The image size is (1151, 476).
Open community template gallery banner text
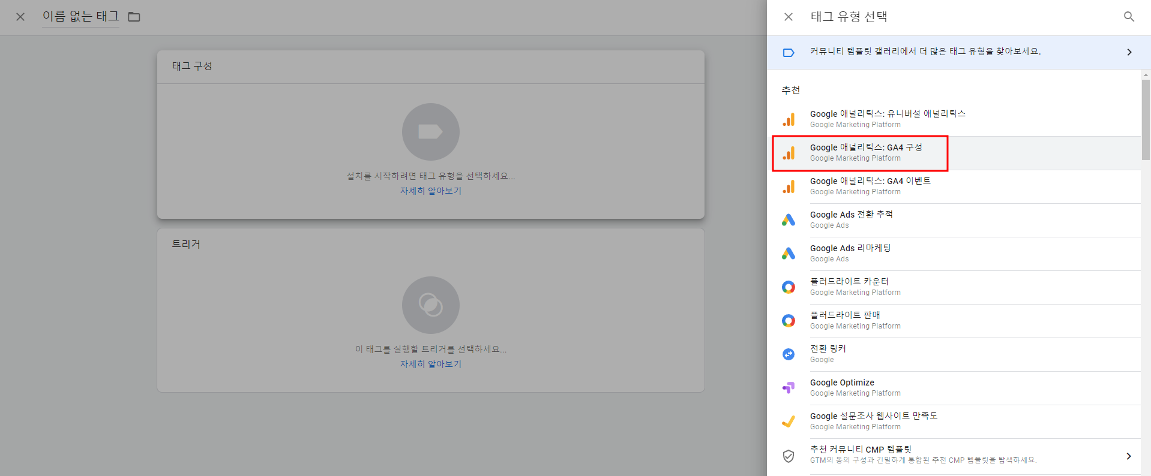925,52
